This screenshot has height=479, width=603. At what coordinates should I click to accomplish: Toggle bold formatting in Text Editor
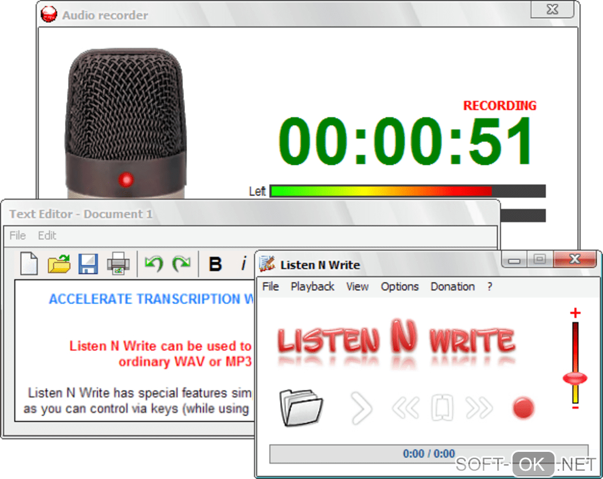coord(215,264)
